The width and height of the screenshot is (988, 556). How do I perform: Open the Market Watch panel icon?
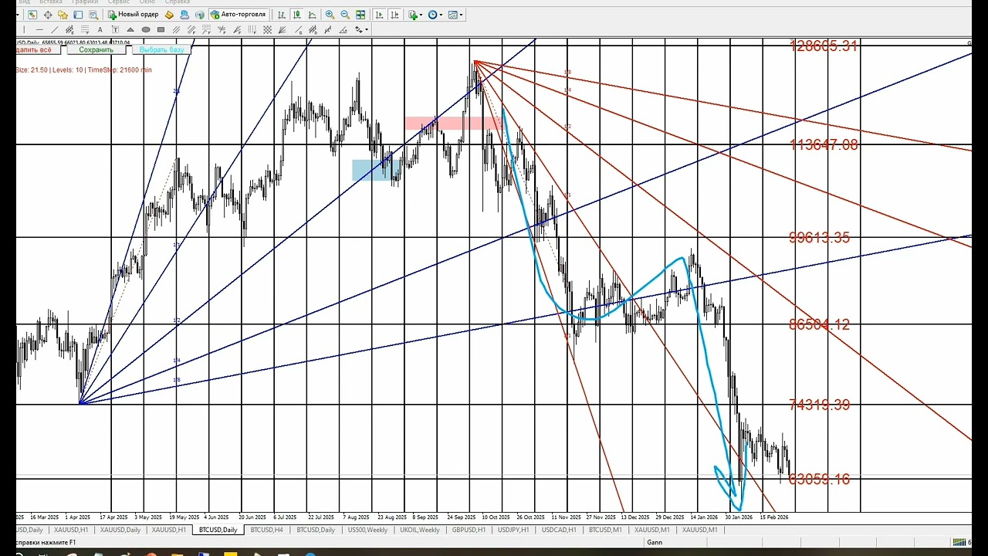coord(32,14)
